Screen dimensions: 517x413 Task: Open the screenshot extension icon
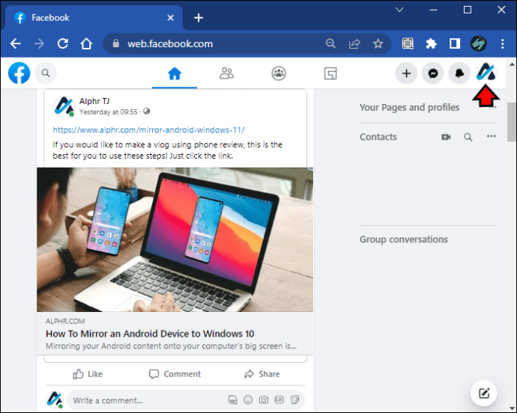click(x=408, y=43)
